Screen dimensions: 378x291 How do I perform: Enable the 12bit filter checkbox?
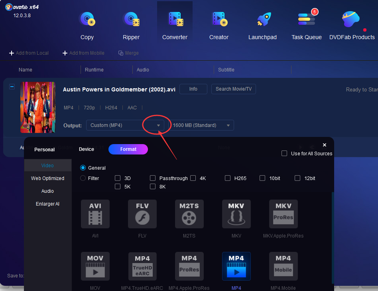coord(297,178)
